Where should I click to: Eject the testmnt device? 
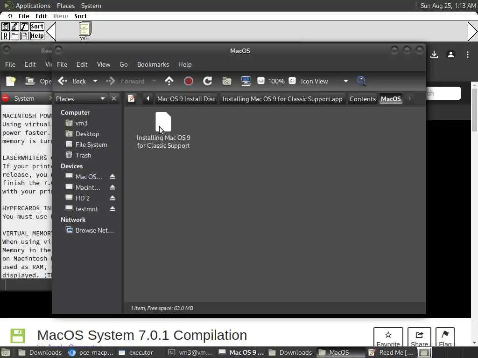pyautogui.click(x=112, y=209)
